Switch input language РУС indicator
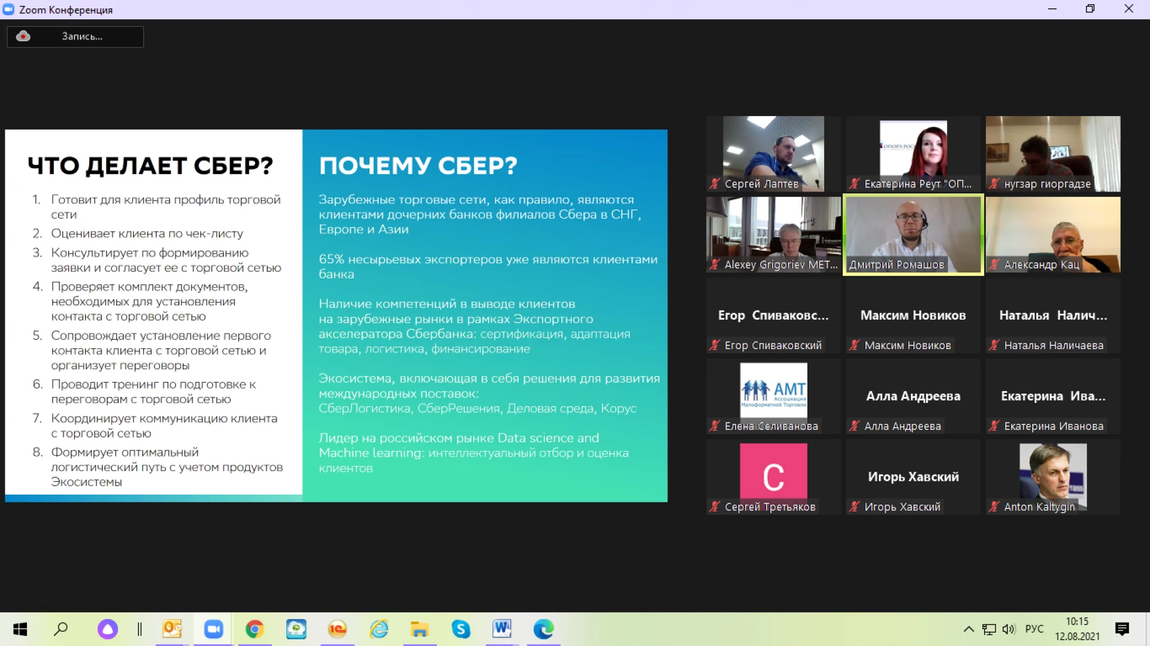The image size is (1150, 646). click(x=1034, y=629)
